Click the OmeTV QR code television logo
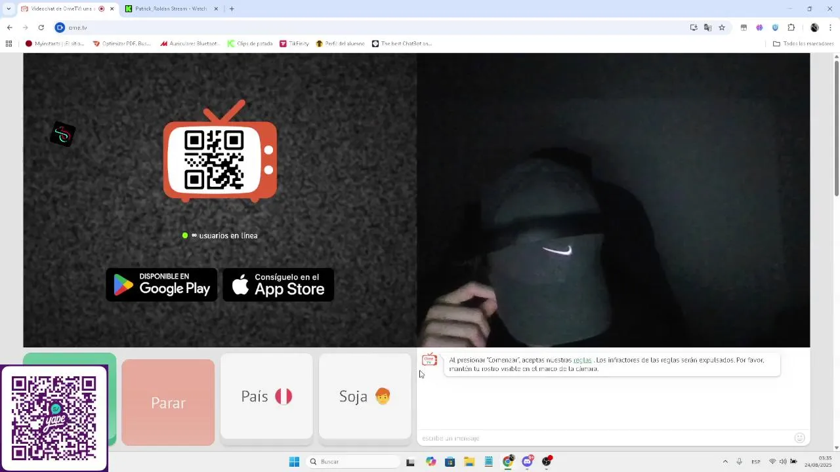 point(220,151)
